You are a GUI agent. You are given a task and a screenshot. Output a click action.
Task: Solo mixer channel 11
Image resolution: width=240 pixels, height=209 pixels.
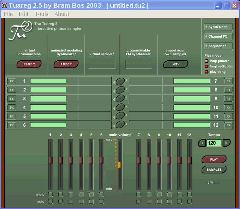coord(180,202)
